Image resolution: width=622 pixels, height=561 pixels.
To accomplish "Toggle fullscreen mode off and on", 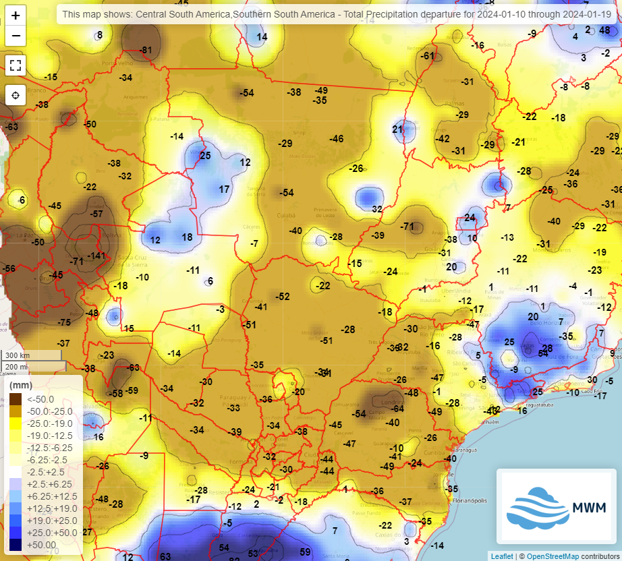I will click(16, 65).
